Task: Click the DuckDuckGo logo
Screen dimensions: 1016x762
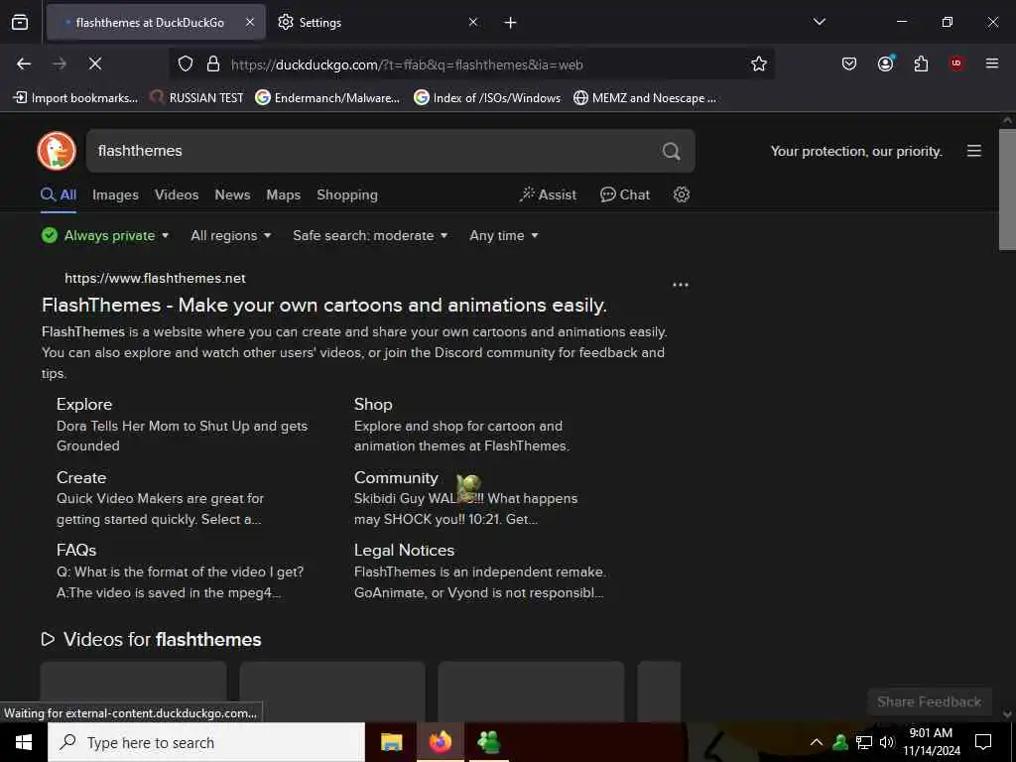Action: coord(57,151)
